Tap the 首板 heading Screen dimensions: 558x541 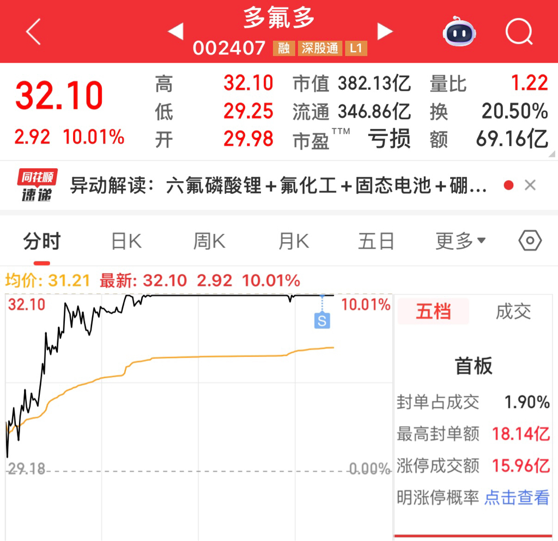[474, 366]
